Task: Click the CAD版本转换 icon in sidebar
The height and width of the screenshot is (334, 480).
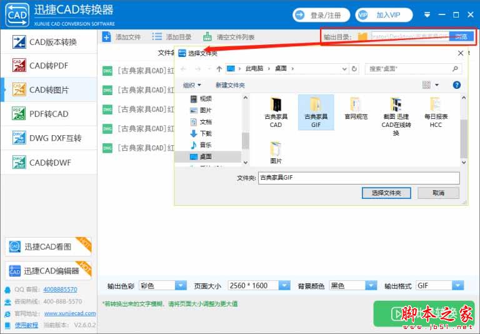Action: tap(19, 42)
